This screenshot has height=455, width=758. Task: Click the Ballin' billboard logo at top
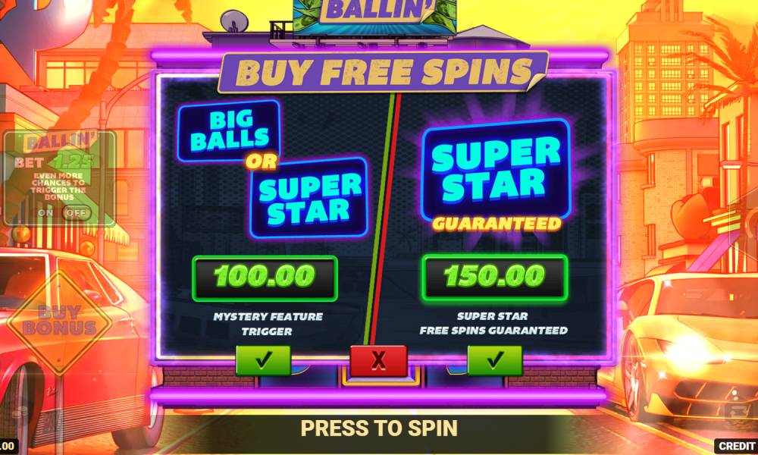coord(374,13)
